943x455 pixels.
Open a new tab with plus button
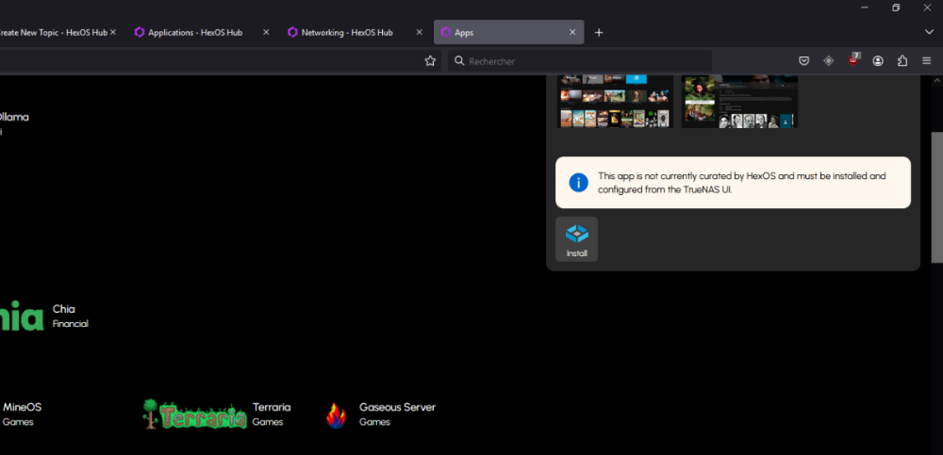(x=599, y=32)
